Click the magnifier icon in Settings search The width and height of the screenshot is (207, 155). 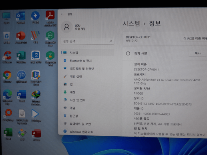point(111,41)
